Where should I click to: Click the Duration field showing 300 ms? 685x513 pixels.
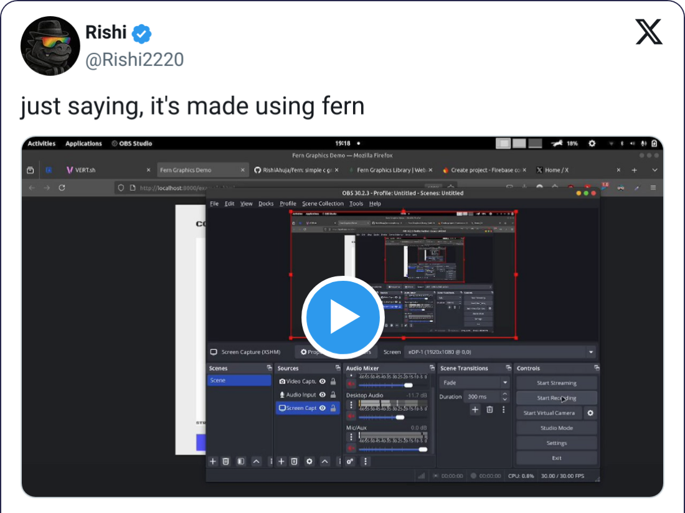(x=478, y=397)
